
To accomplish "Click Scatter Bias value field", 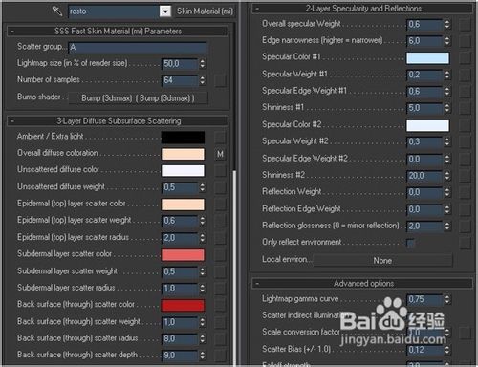I will (x=424, y=350).
